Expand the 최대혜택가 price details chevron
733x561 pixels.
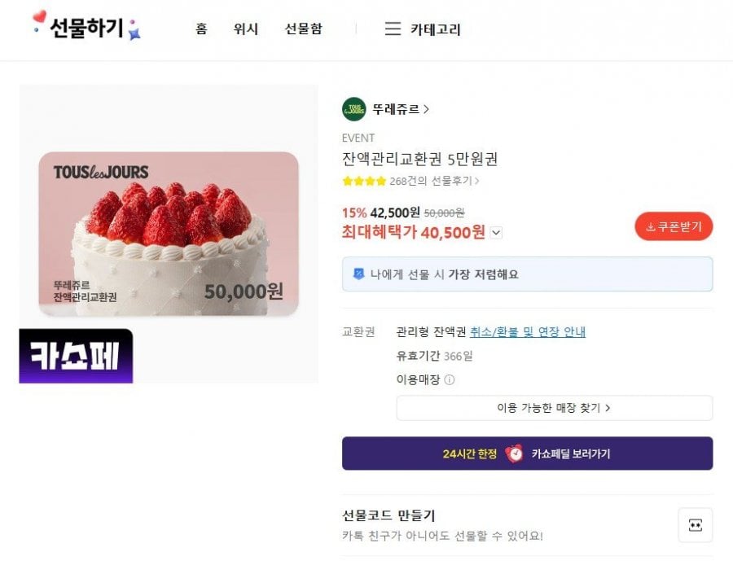495,232
